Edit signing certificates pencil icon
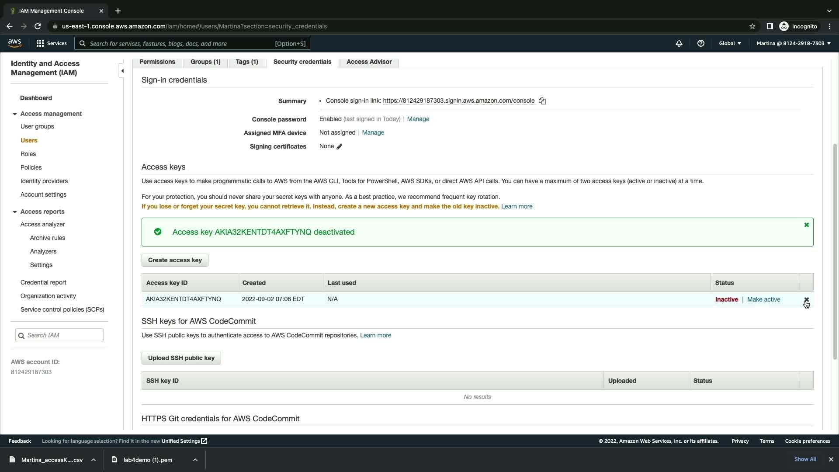This screenshot has width=839, height=472. tap(340, 146)
